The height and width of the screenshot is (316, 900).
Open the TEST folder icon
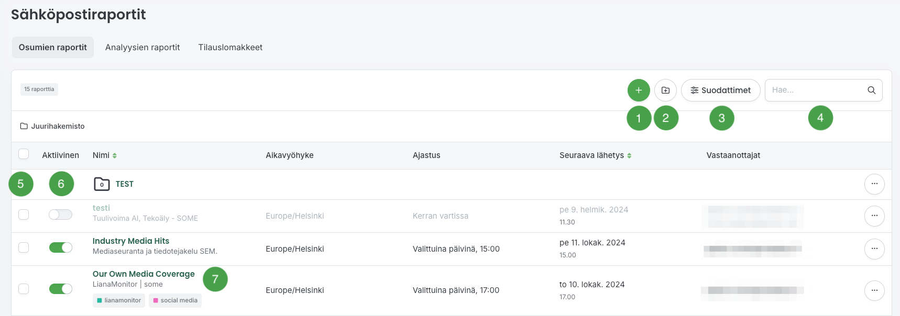[x=102, y=184]
